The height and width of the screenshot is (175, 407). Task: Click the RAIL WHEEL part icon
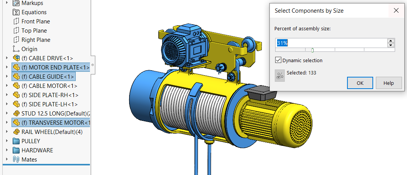16,132
